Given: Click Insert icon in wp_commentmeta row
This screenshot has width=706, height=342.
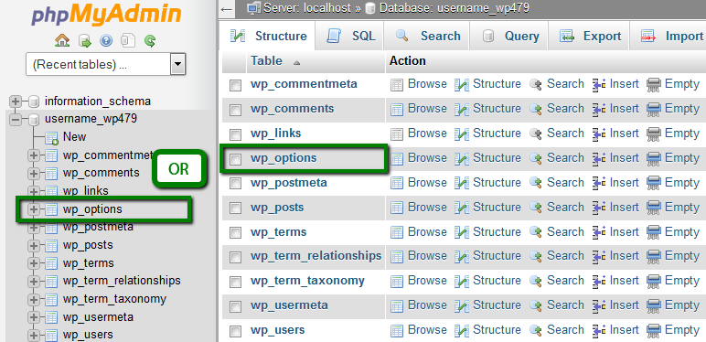Looking at the screenshot, I should [599, 85].
